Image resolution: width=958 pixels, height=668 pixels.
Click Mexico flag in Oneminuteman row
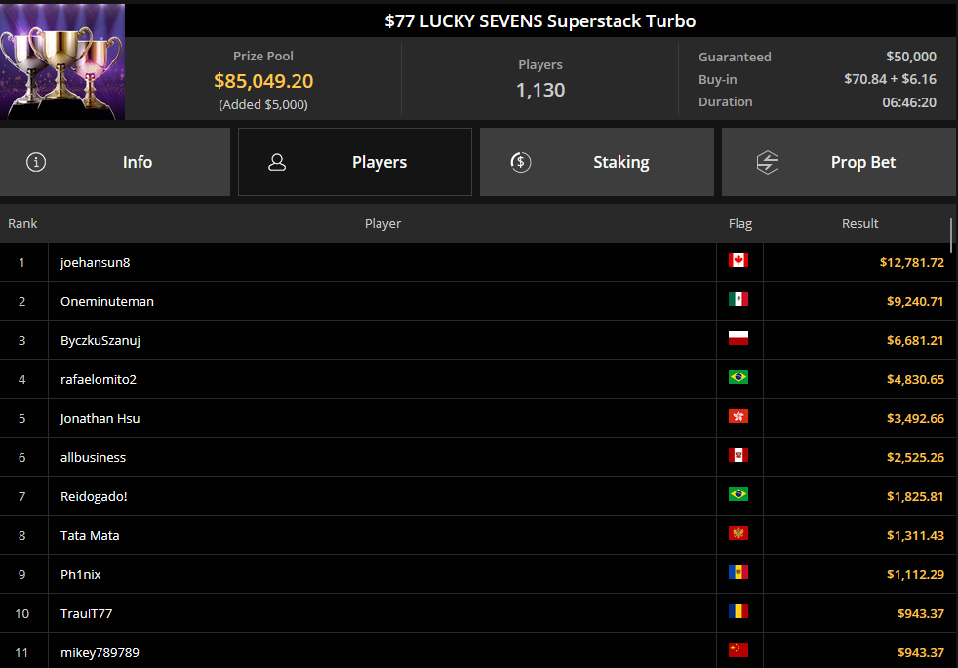coord(738,299)
